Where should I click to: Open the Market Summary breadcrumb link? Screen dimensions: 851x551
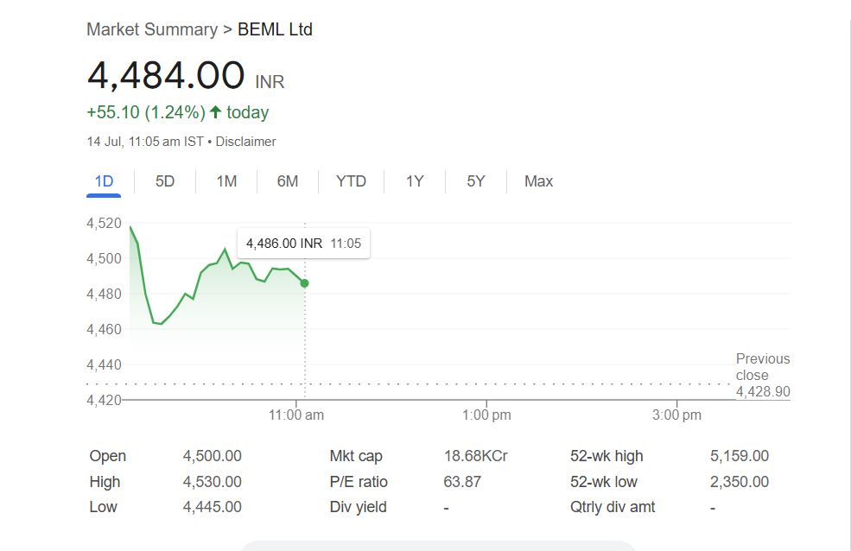click(x=152, y=29)
